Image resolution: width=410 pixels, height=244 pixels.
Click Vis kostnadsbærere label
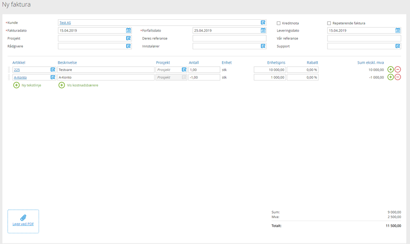click(x=82, y=85)
